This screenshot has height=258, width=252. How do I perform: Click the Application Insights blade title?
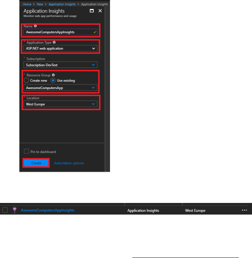tap(44, 11)
